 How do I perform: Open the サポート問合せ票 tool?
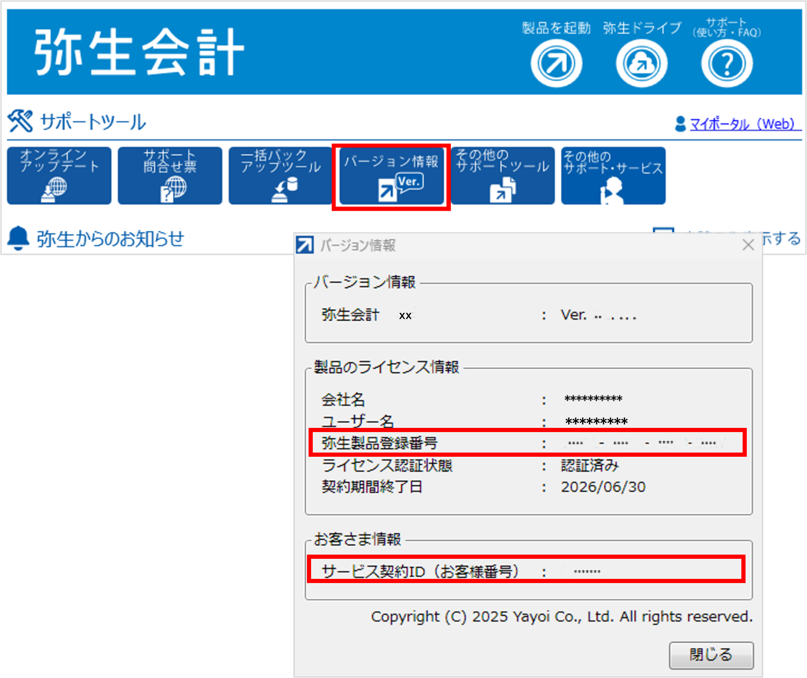click(x=170, y=176)
